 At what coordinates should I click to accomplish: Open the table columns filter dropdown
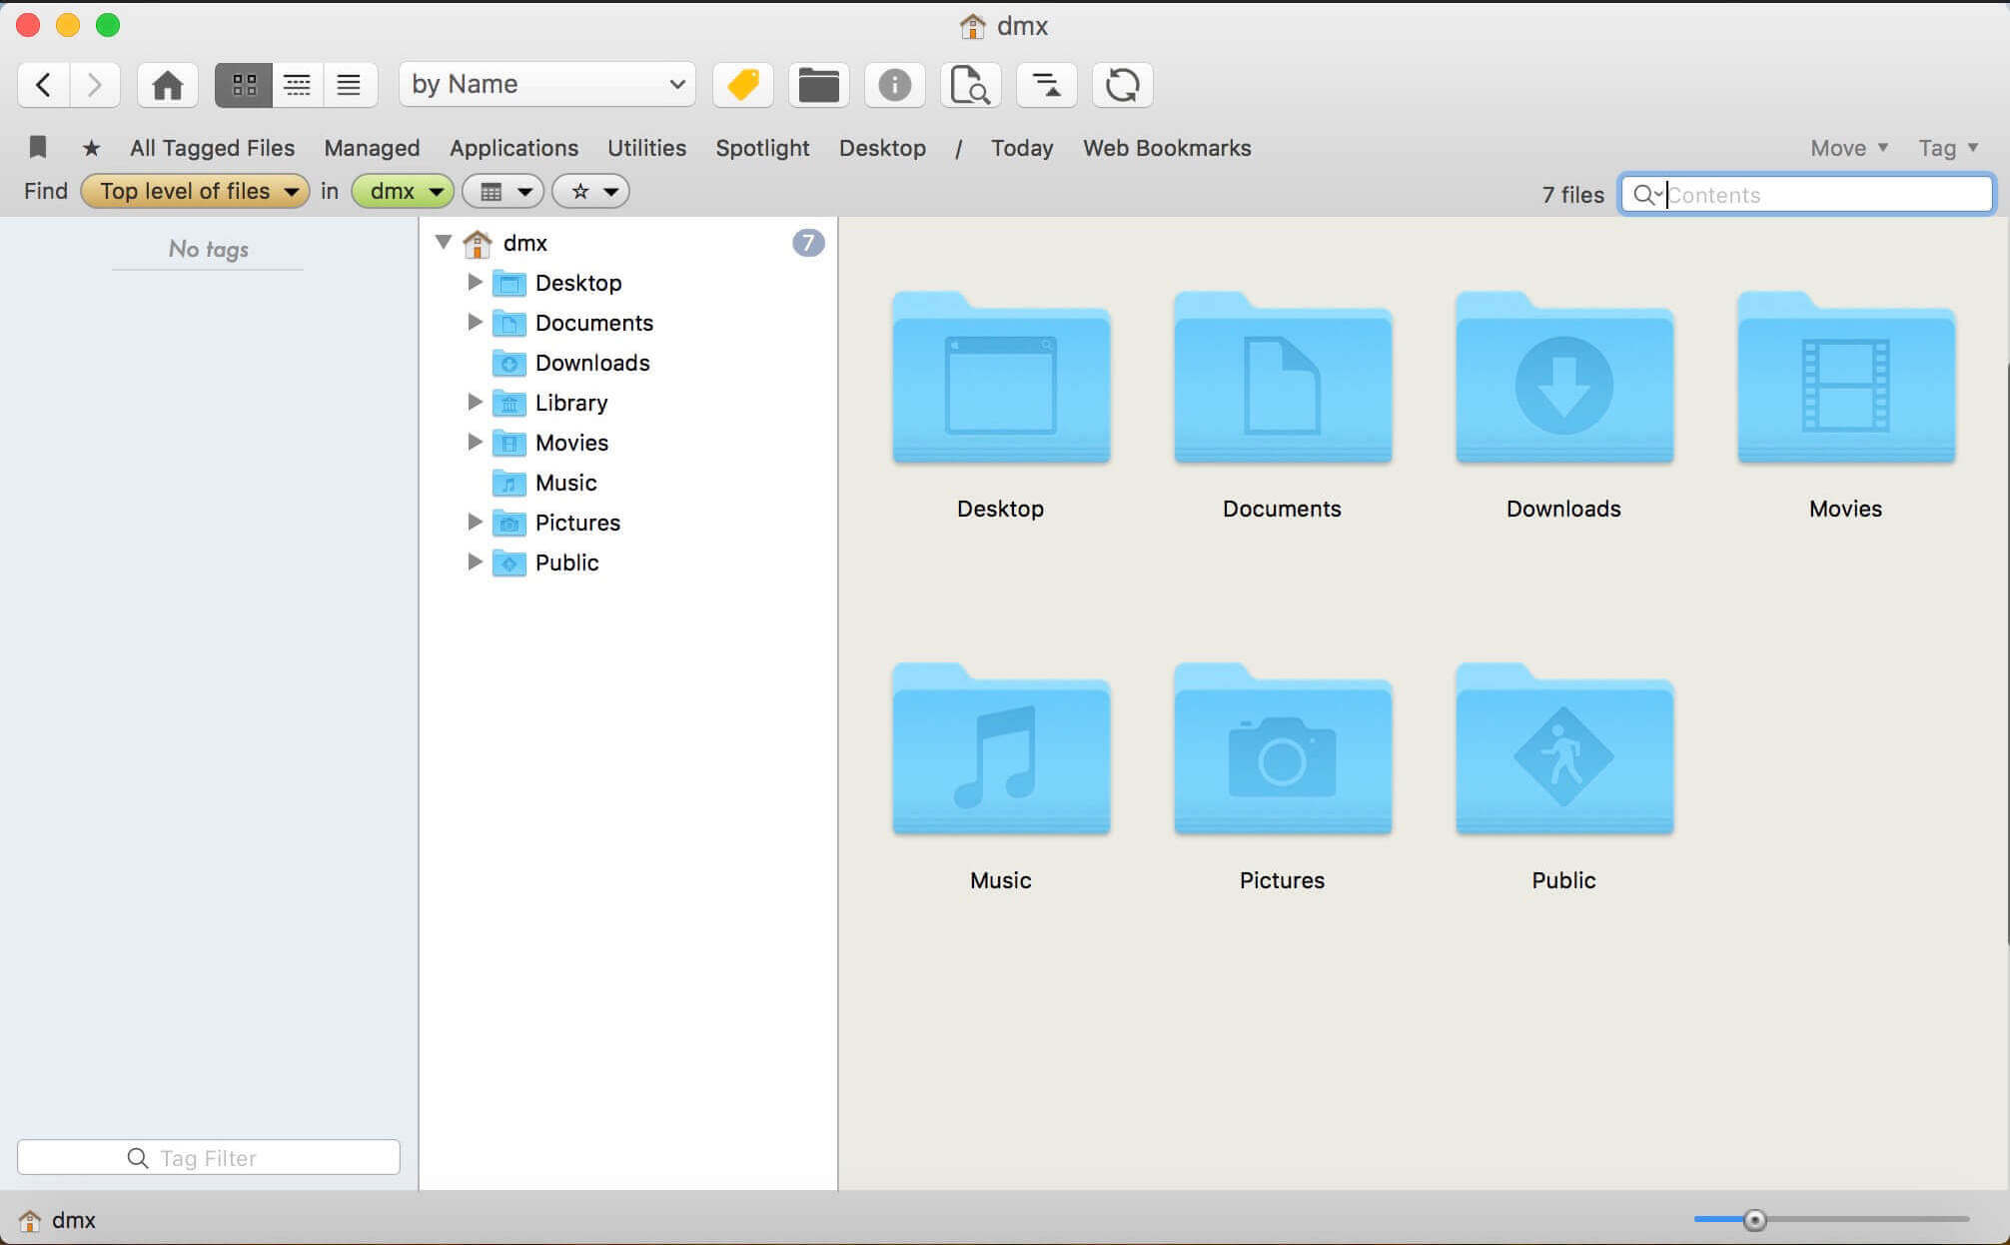point(502,191)
